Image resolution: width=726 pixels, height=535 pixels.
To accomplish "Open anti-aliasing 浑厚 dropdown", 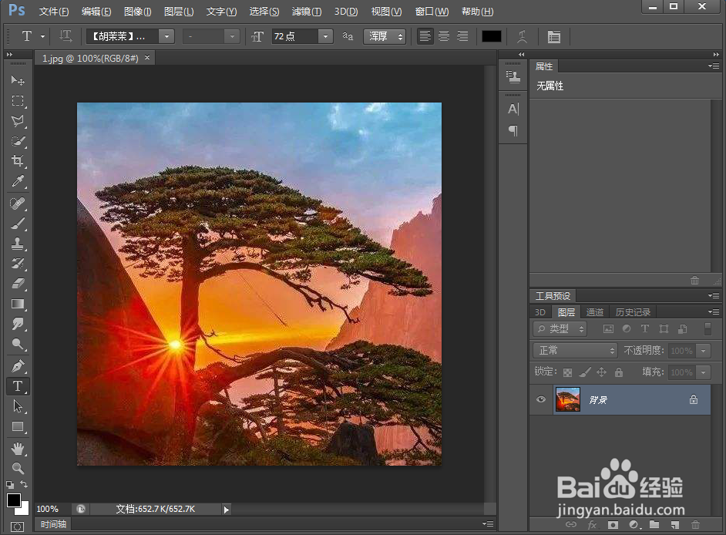I will pyautogui.click(x=385, y=36).
